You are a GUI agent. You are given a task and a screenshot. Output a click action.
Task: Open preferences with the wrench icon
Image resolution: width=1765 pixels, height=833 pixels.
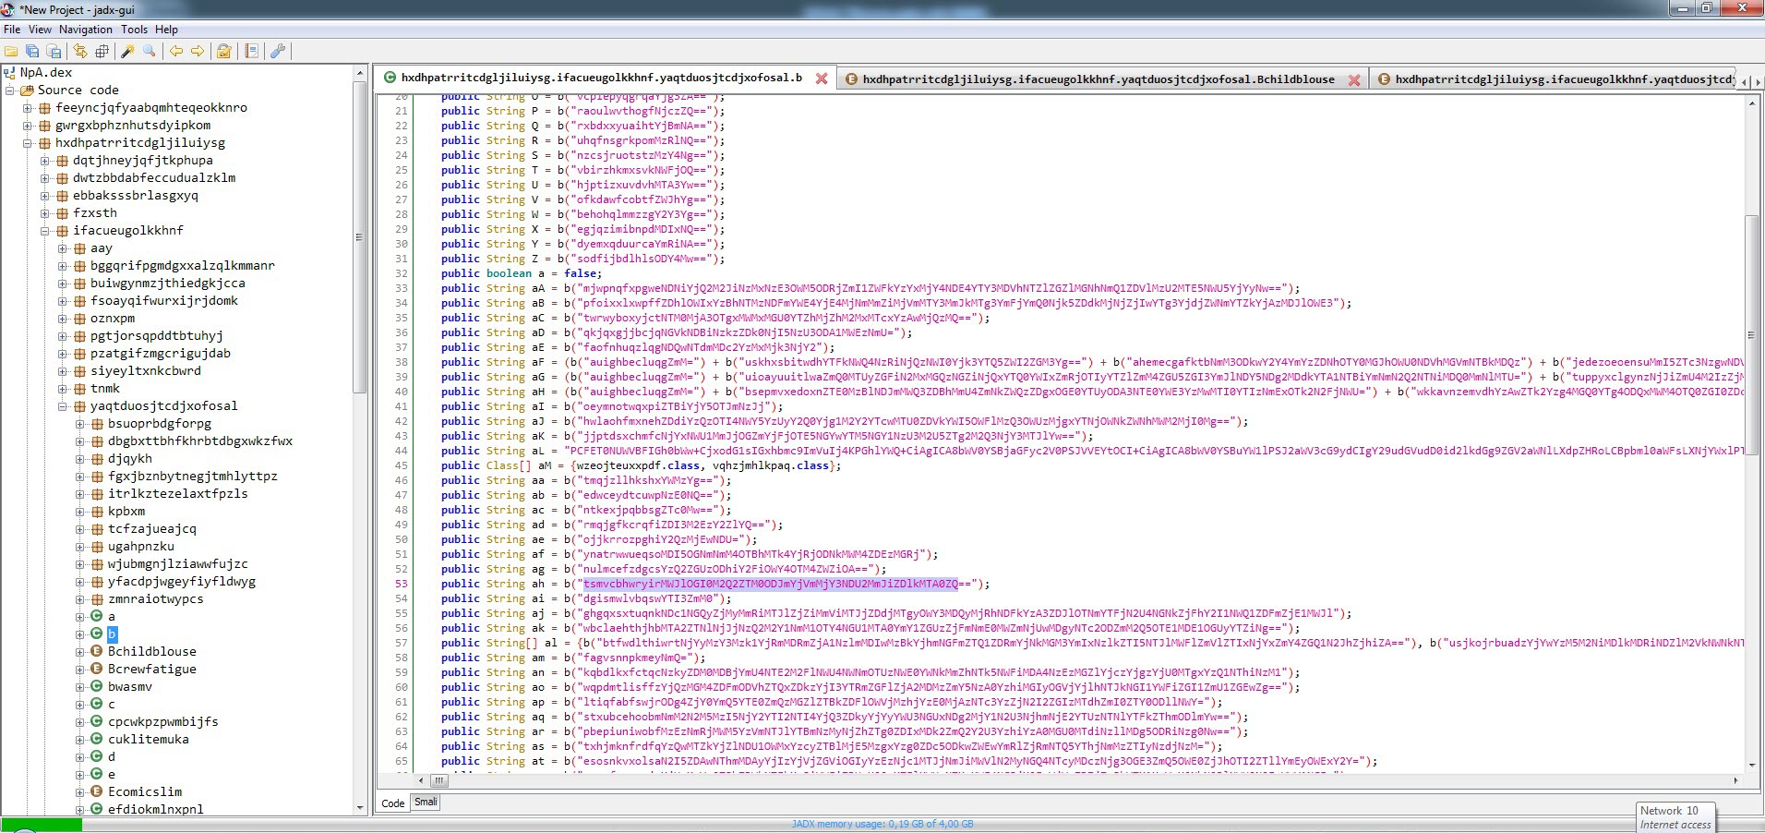[278, 51]
